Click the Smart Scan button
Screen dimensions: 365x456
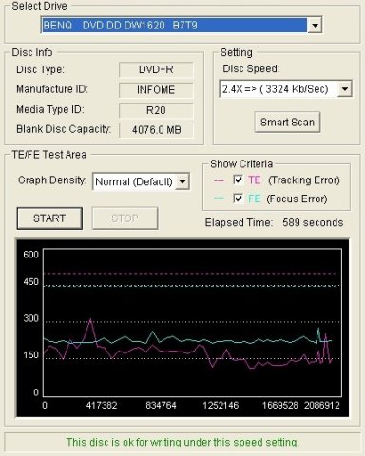click(x=287, y=123)
